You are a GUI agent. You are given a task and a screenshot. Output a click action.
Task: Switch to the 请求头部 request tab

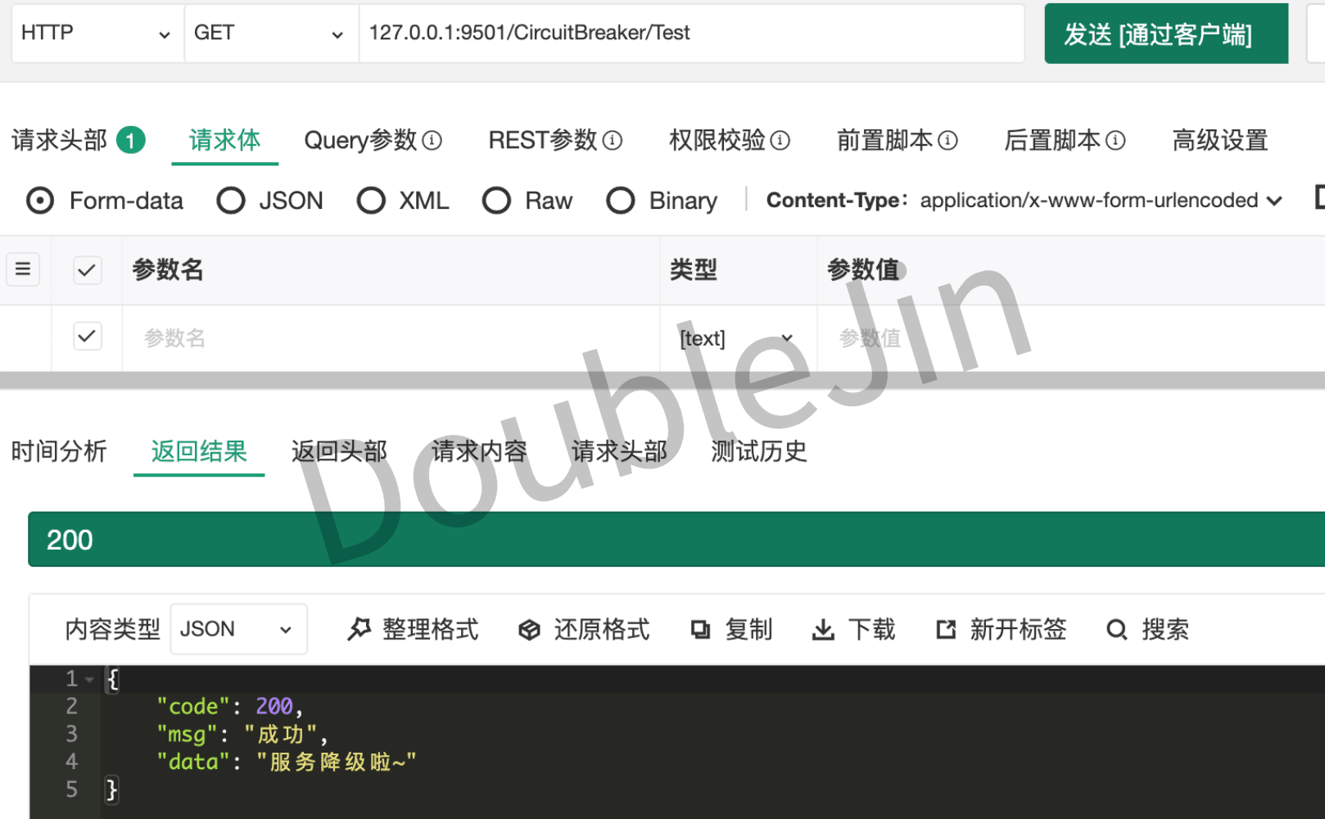click(59, 140)
